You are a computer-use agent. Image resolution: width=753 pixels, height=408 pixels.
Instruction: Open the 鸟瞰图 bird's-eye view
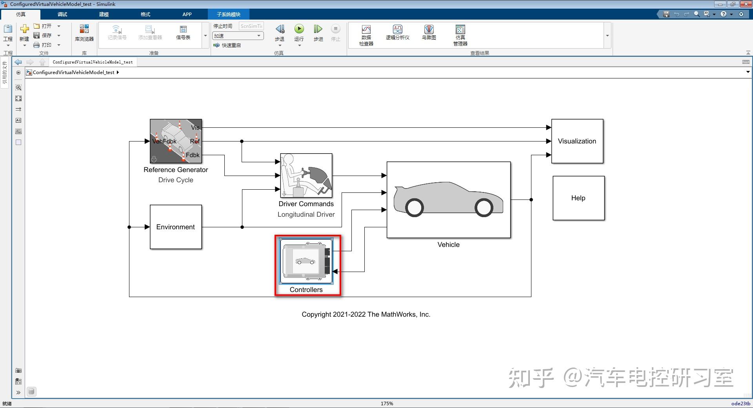[428, 33]
